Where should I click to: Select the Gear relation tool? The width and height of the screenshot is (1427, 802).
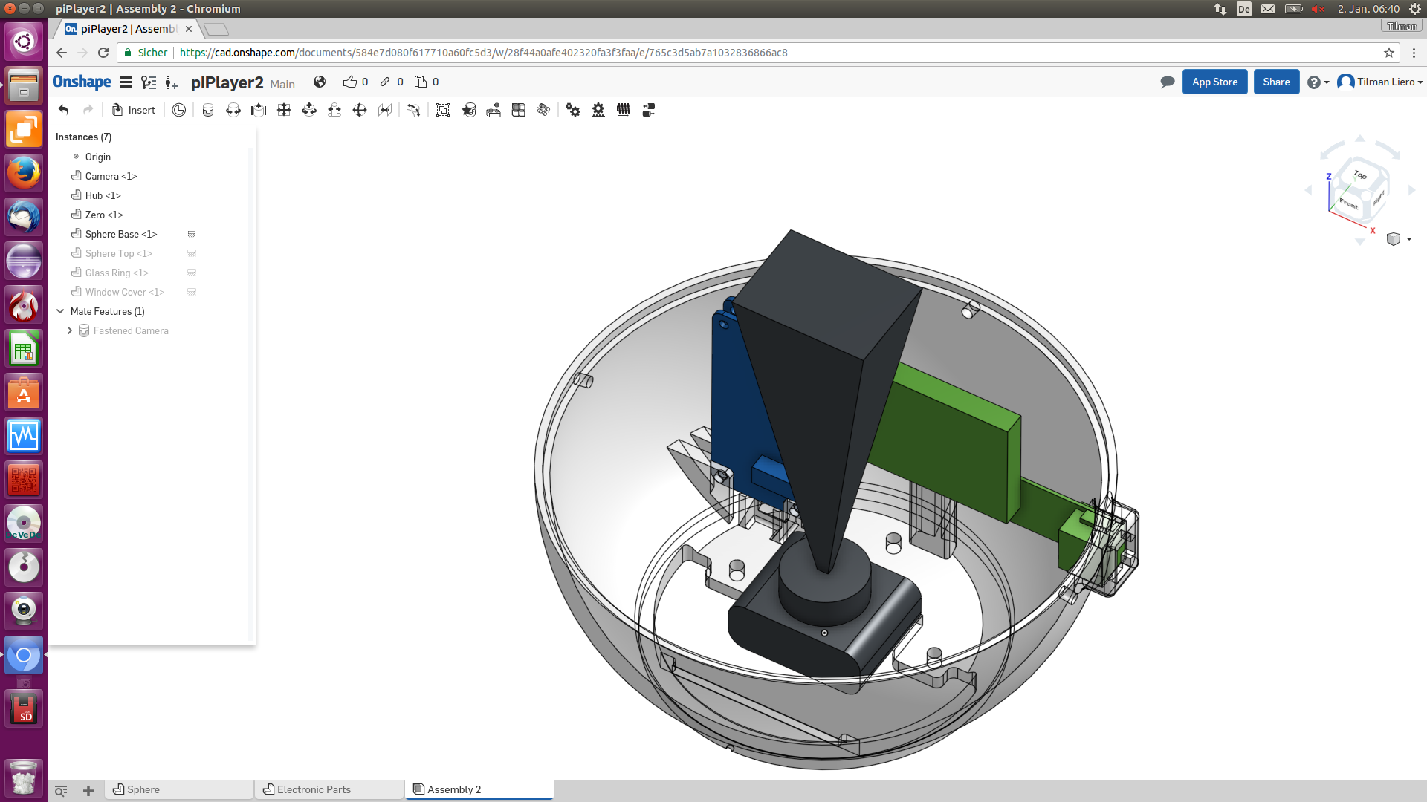(573, 110)
